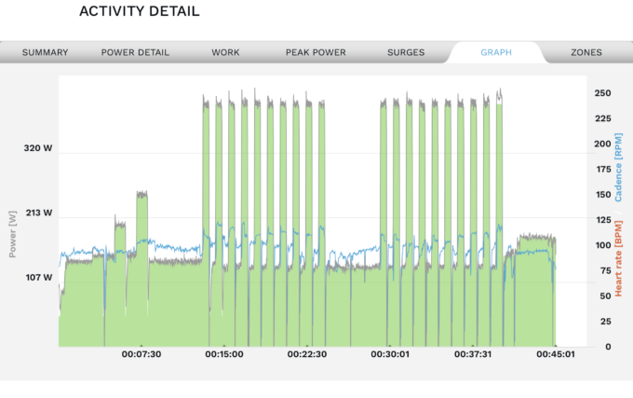Image resolution: width=633 pixels, height=398 pixels.
Task: Open the Surges tab
Action: pyautogui.click(x=406, y=52)
